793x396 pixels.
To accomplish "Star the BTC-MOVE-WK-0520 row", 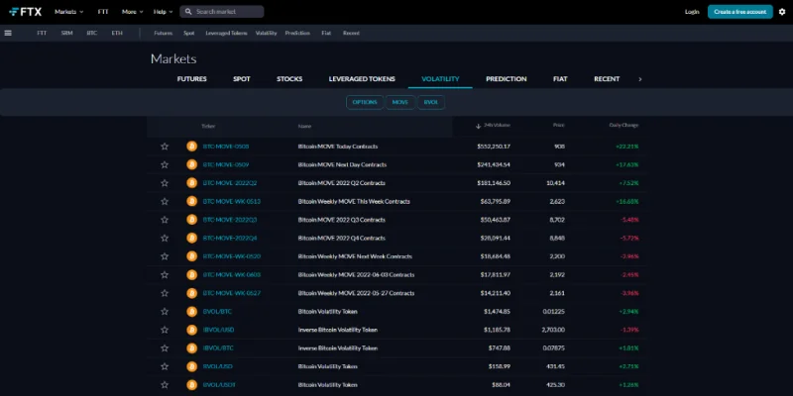I will (x=165, y=256).
